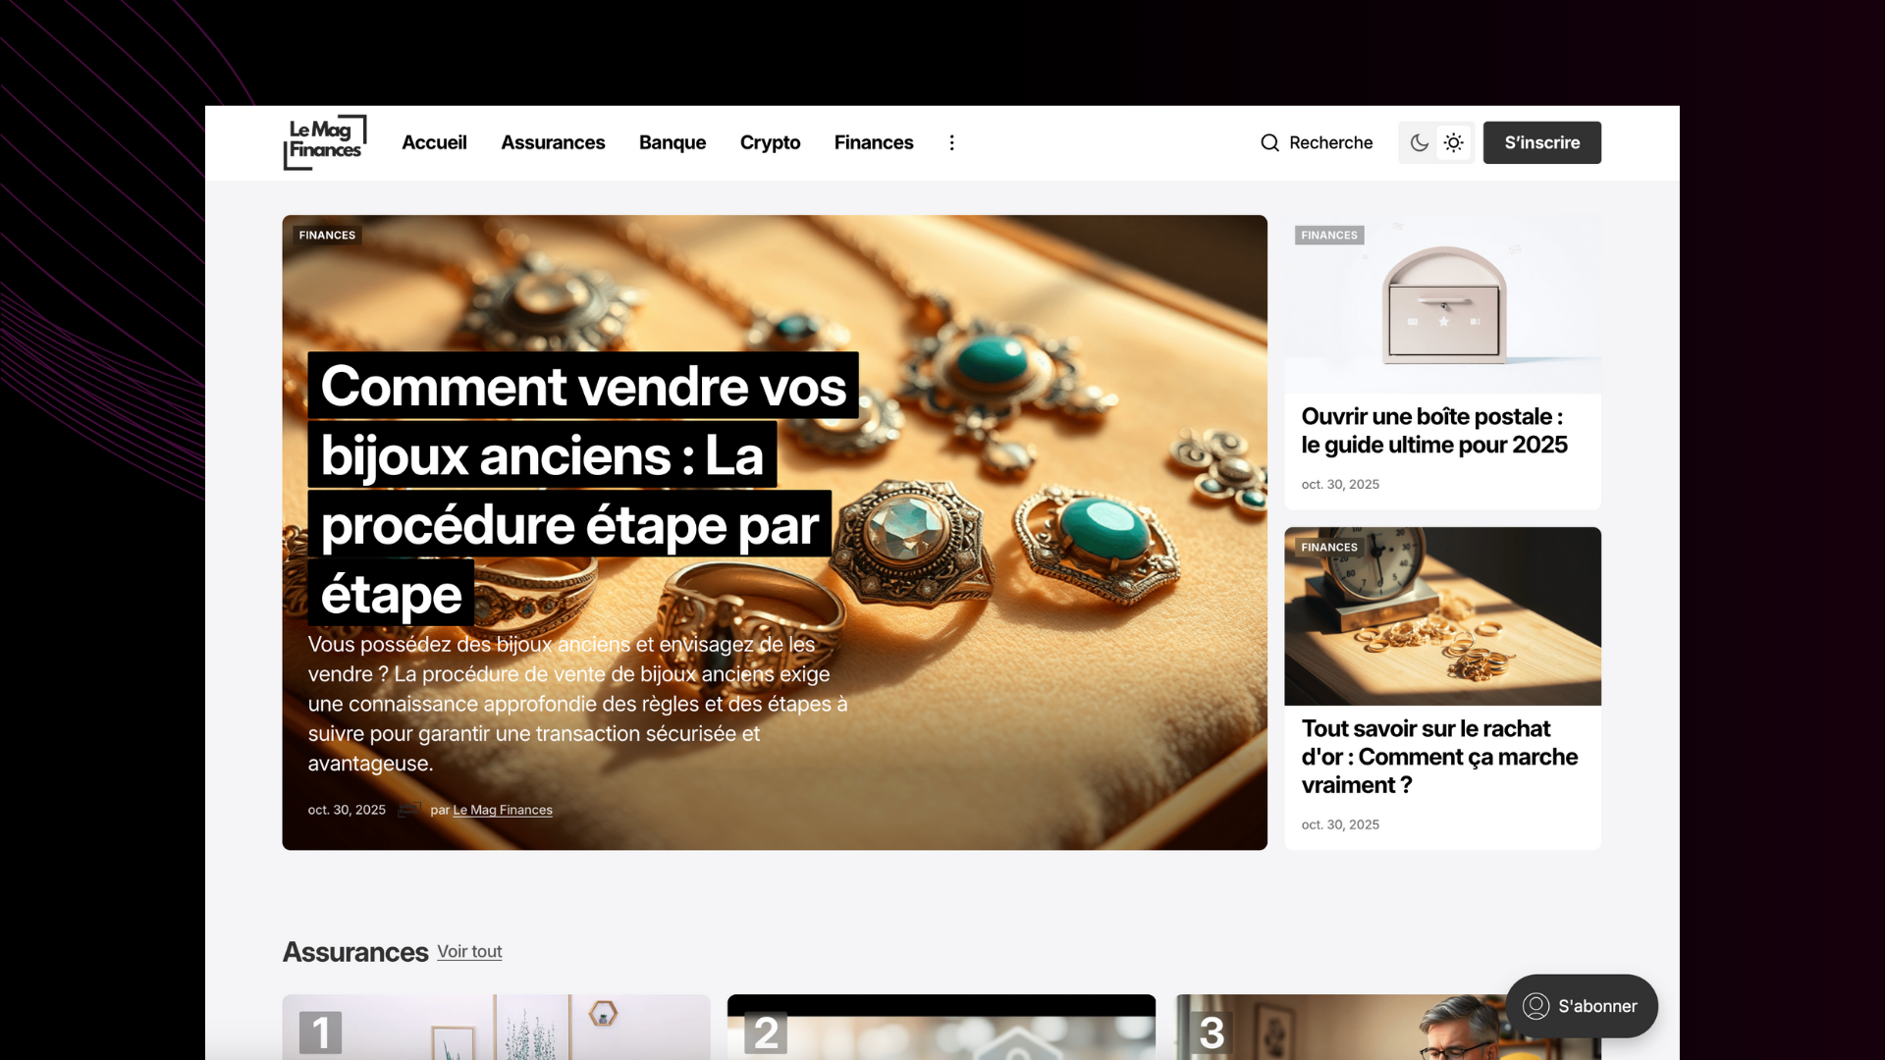
Task: Click the Assurances nav item
Action: pos(553,142)
